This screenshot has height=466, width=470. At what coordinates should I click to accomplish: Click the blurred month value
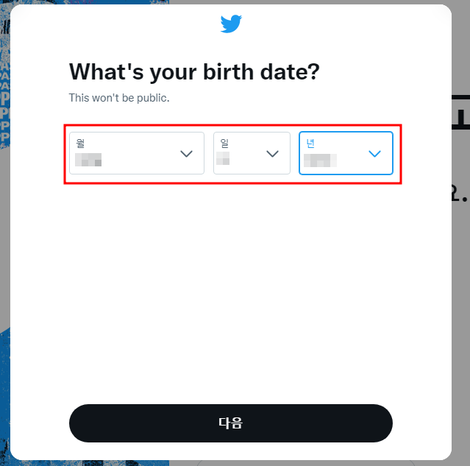tap(88, 160)
